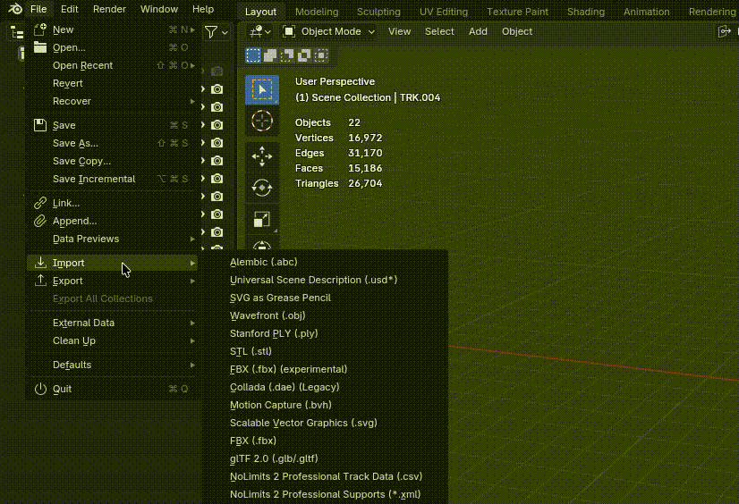Open the outliner filter dropdown
Viewport: 739px width, 504px height.
tap(216, 32)
